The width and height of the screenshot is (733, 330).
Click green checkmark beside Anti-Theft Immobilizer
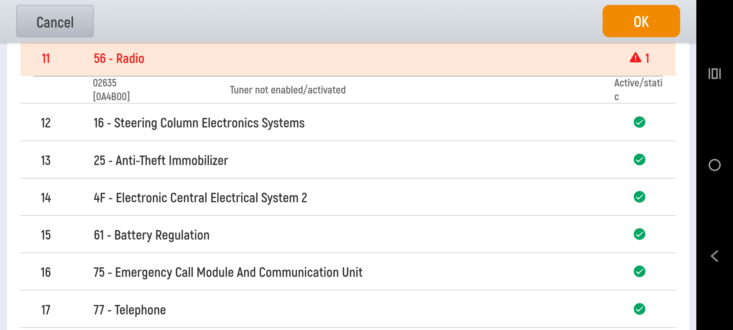pos(639,159)
